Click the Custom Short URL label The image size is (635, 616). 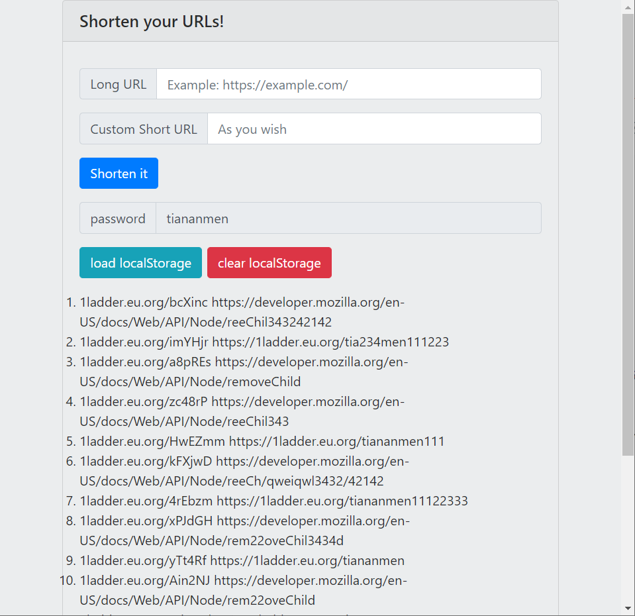point(144,128)
